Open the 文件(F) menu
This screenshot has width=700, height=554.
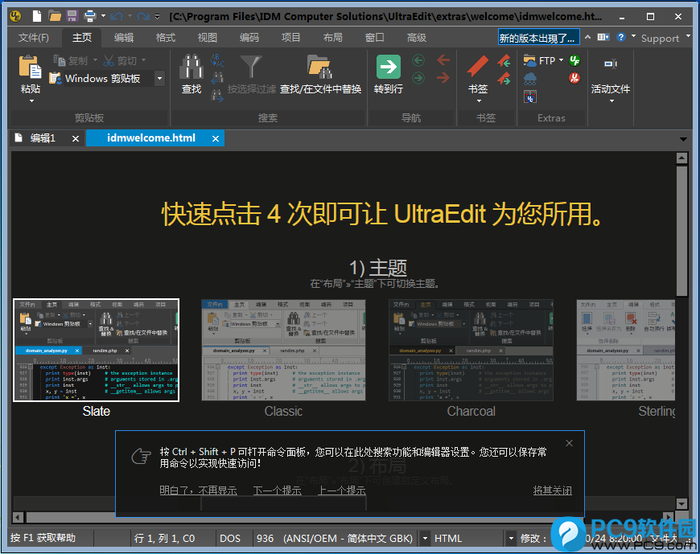(x=34, y=38)
